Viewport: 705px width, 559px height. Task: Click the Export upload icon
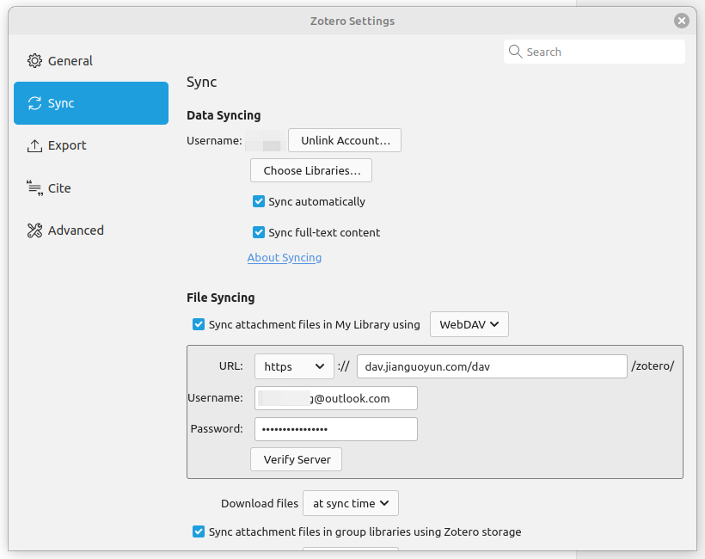point(34,145)
